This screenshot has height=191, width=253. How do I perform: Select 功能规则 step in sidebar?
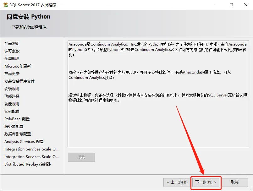[x=12, y=104]
